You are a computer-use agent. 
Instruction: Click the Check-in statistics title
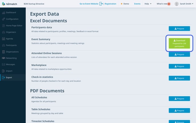pyautogui.click(x=42, y=77)
